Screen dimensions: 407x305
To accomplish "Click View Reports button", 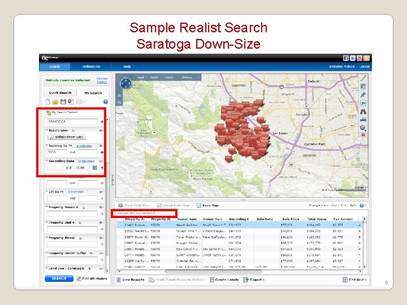I will (x=131, y=280).
